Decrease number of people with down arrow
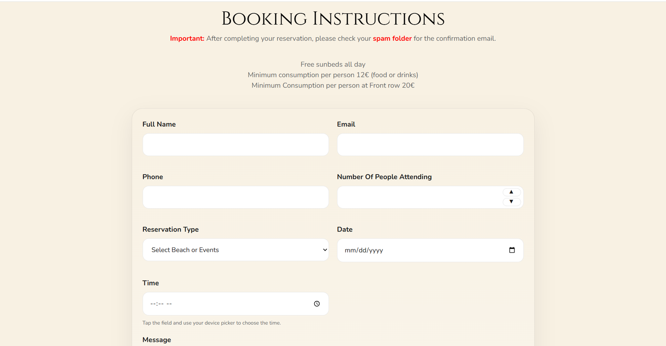This screenshot has height=346, width=666. tap(512, 202)
